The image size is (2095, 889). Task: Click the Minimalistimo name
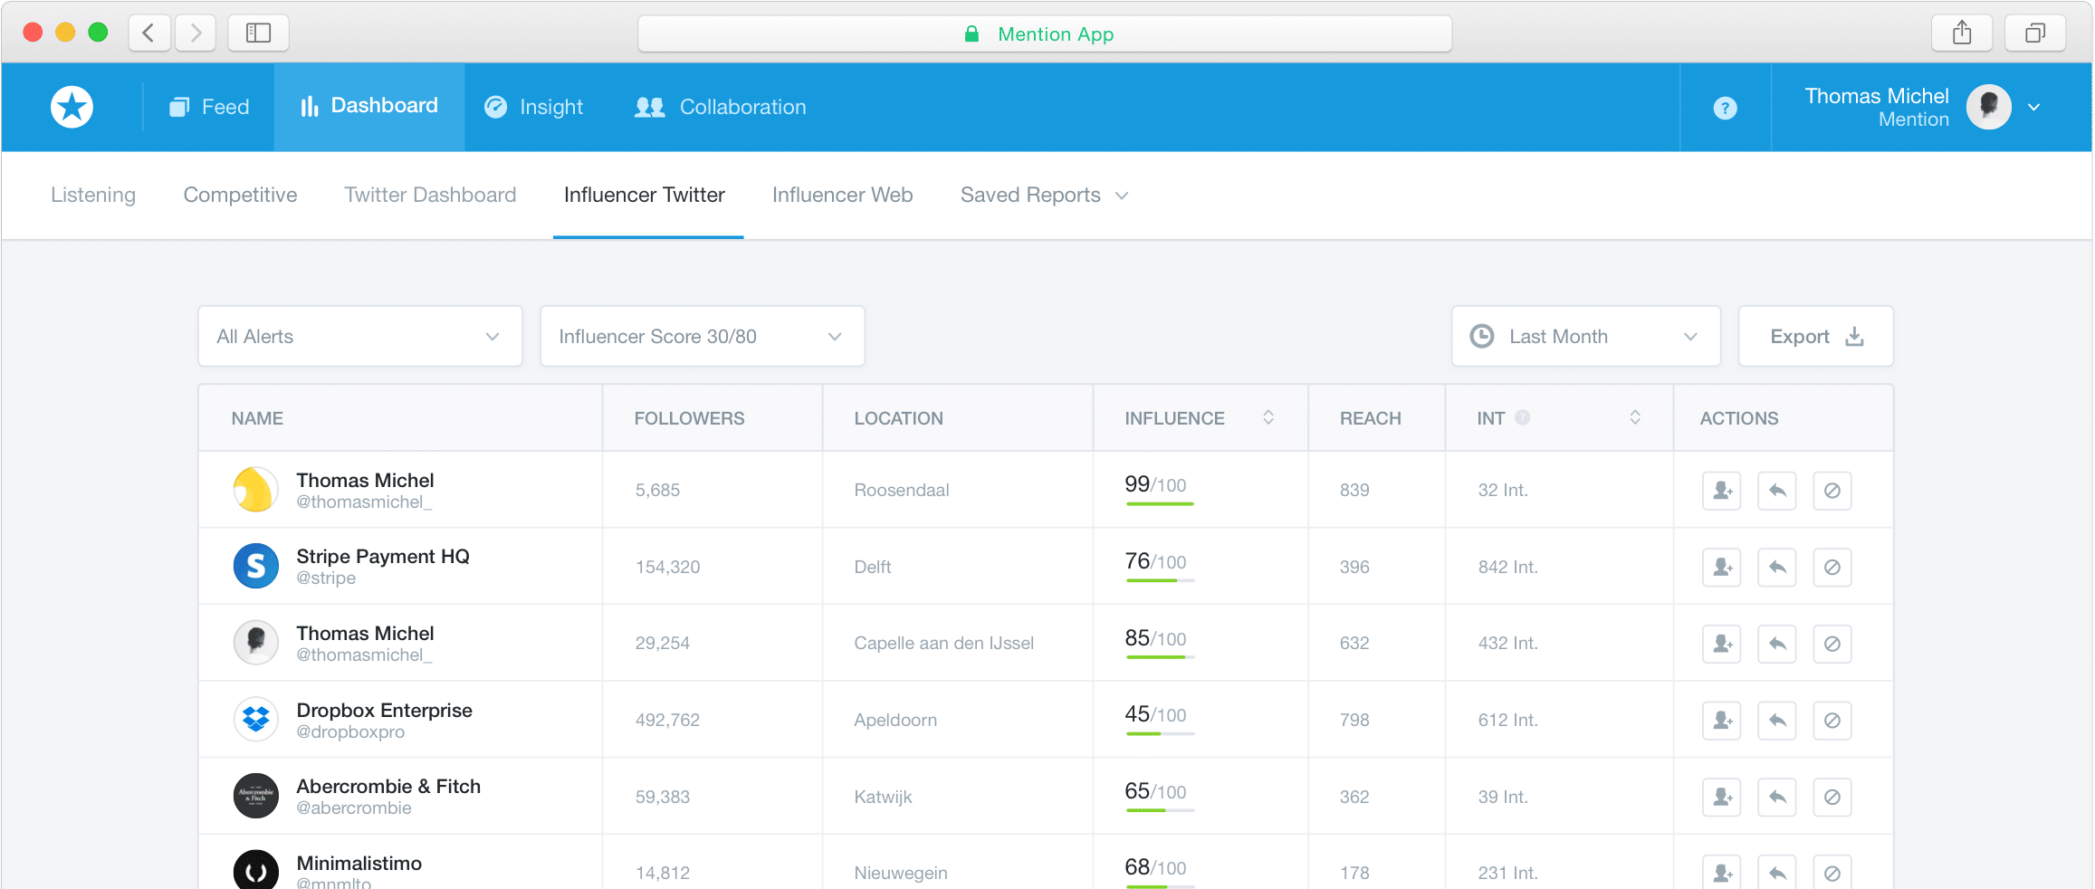pyautogui.click(x=359, y=863)
